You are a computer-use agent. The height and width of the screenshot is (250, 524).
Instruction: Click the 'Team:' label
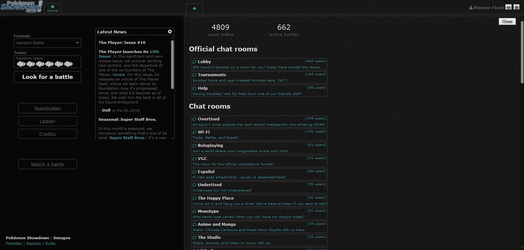point(20,53)
